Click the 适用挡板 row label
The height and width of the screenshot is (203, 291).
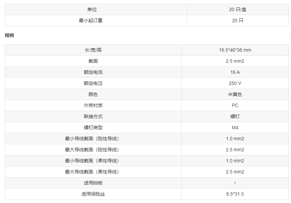pyautogui.click(x=93, y=183)
